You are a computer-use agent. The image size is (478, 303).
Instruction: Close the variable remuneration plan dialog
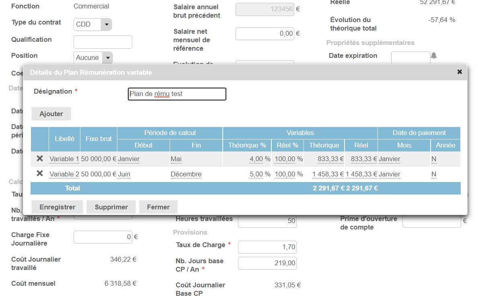click(x=460, y=72)
